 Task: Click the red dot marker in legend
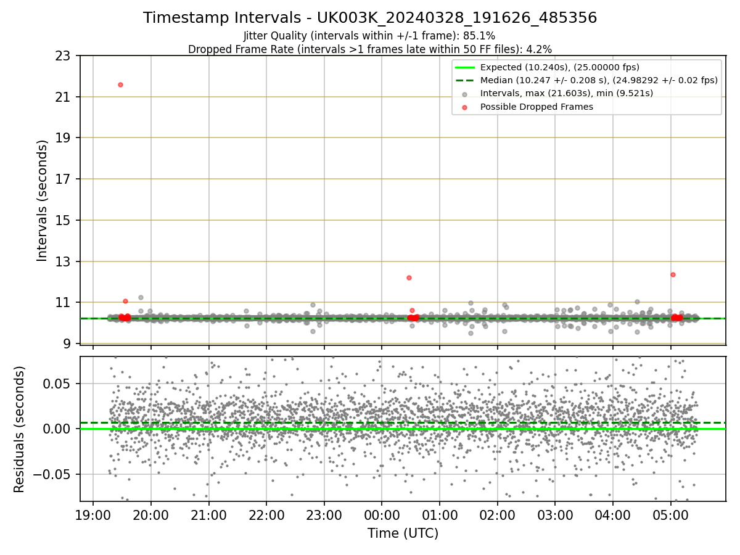point(464,107)
